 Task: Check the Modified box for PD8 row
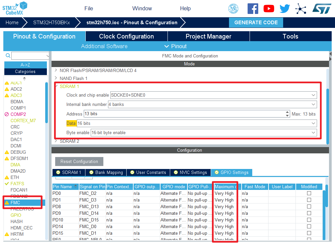pos(309,206)
